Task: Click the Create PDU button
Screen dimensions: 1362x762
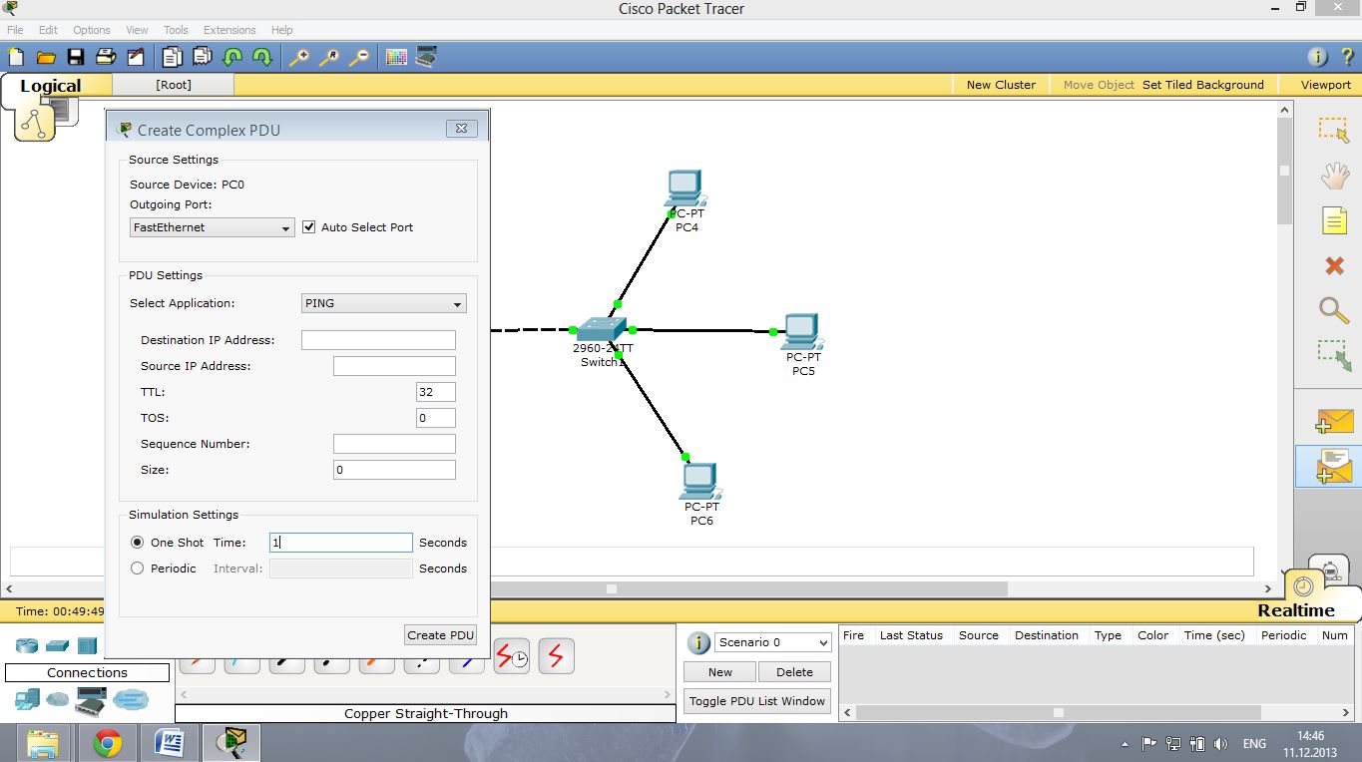Action: [x=440, y=635]
